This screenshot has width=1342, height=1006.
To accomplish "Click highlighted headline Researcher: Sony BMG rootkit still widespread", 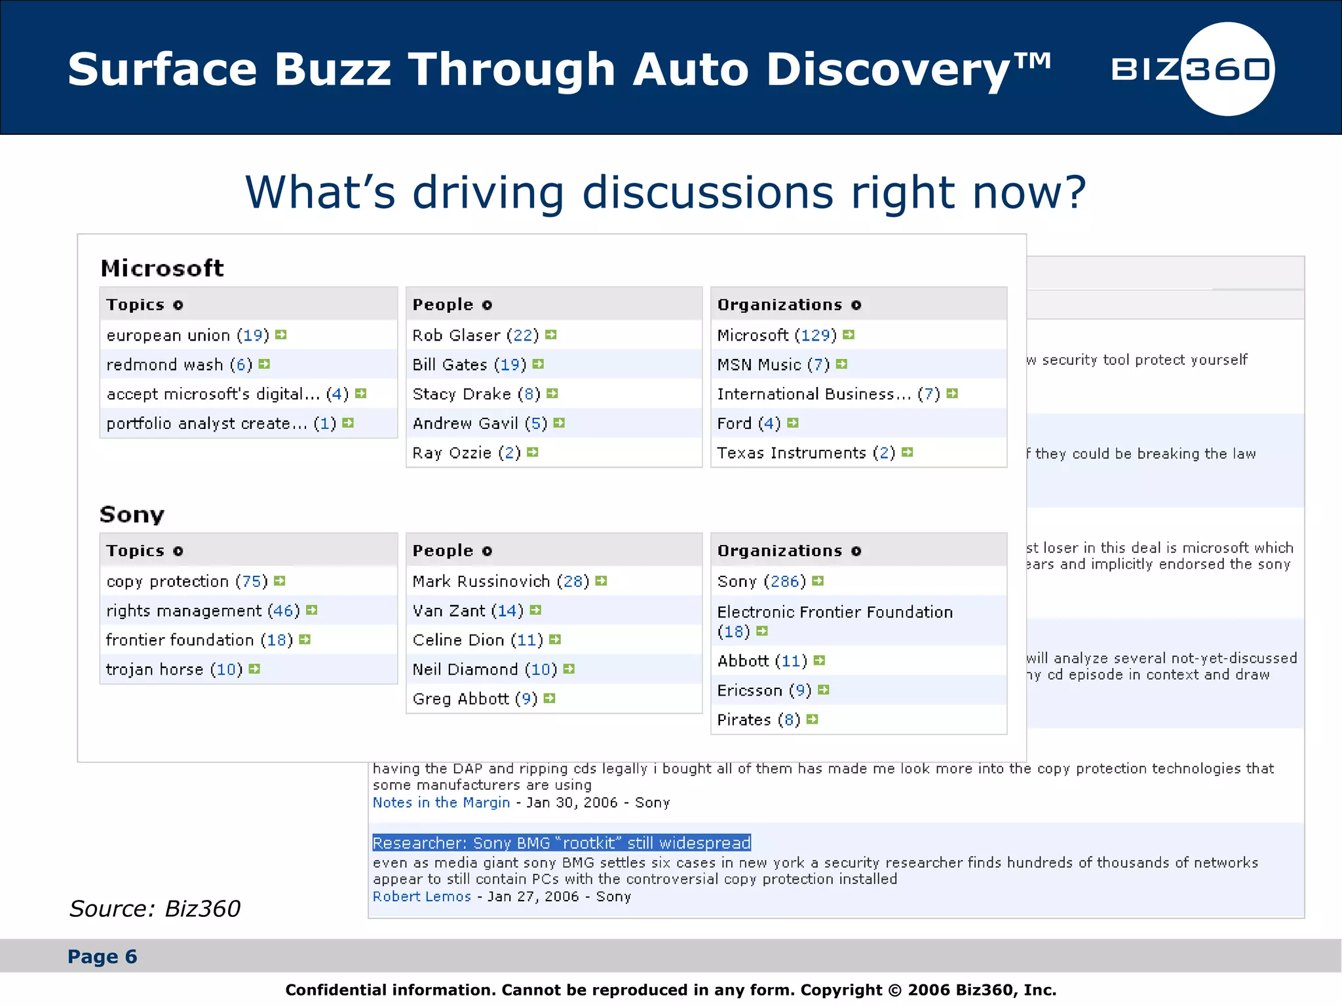I will (x=562, y=843).
